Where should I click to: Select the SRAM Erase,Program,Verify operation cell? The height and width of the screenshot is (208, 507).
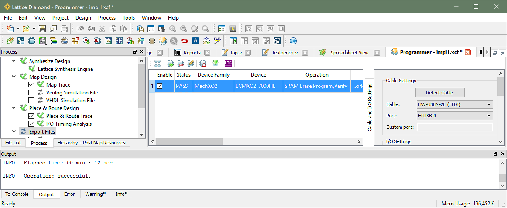[317, 86]
